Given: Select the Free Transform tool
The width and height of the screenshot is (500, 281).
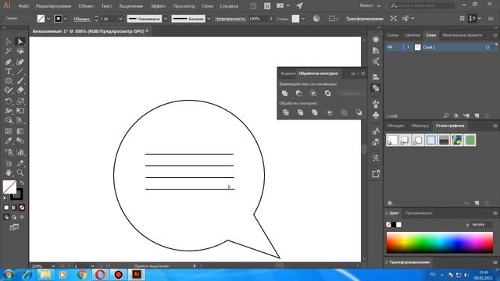Looking at the screenshot, I should point(20,111).
